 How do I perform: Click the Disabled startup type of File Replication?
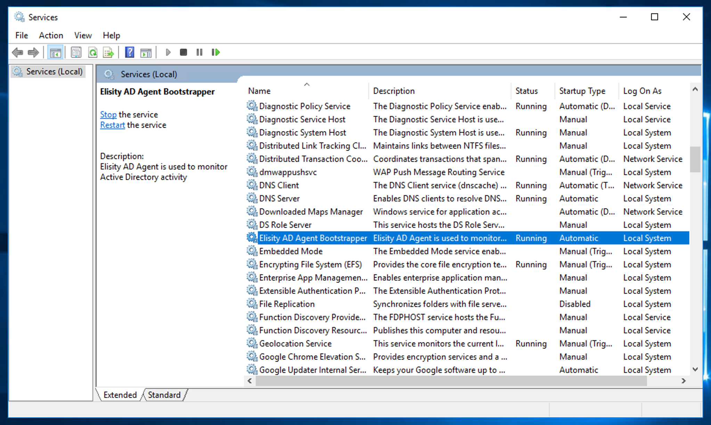pyautogui.click(x=575, y=304)
